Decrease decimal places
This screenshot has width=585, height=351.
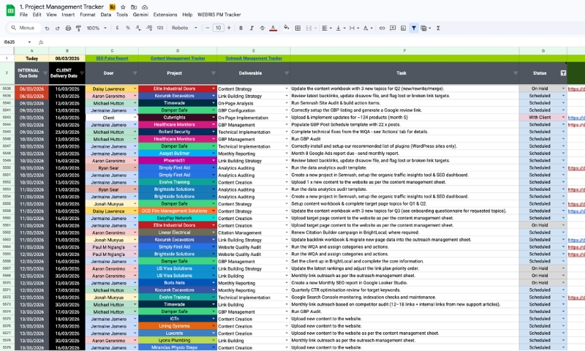(138, 28)
